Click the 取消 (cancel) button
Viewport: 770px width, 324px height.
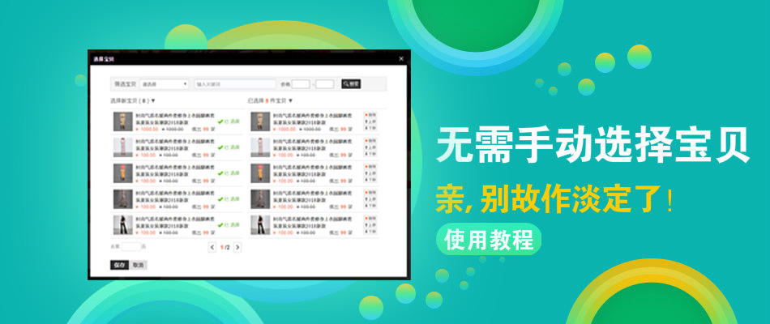pyautogui.click(x=139, y=265)
